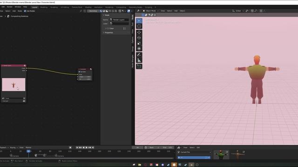
Task: Jump to the previous keyframe
Action: pos(81,148)
